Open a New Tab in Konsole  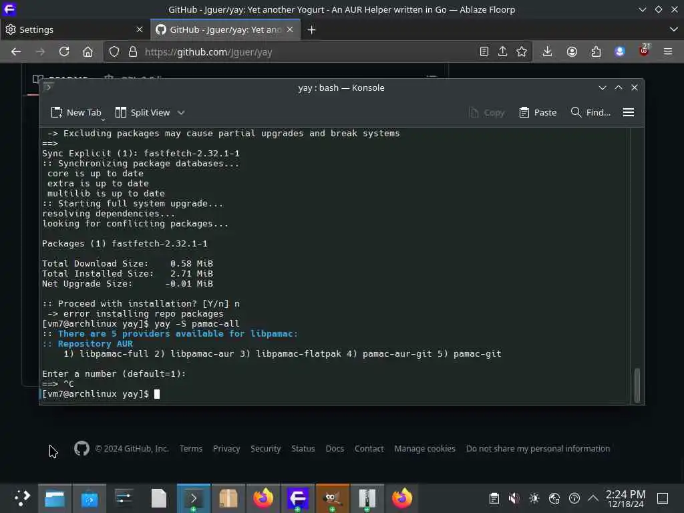76,112
